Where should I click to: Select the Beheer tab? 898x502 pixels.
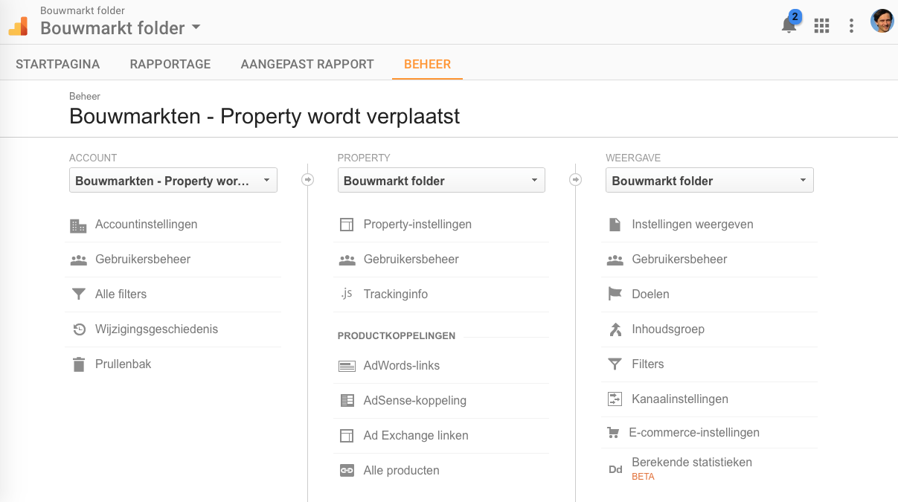click(428, 64)
